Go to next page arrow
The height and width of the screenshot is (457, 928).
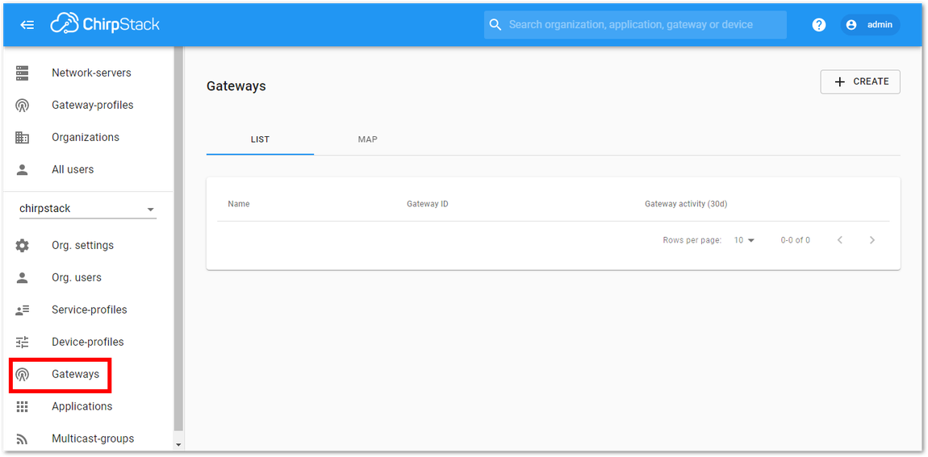[x=872, y=240]
